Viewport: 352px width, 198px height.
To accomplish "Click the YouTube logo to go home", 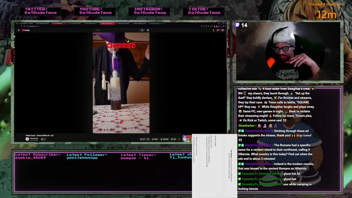I will point(26,30).
